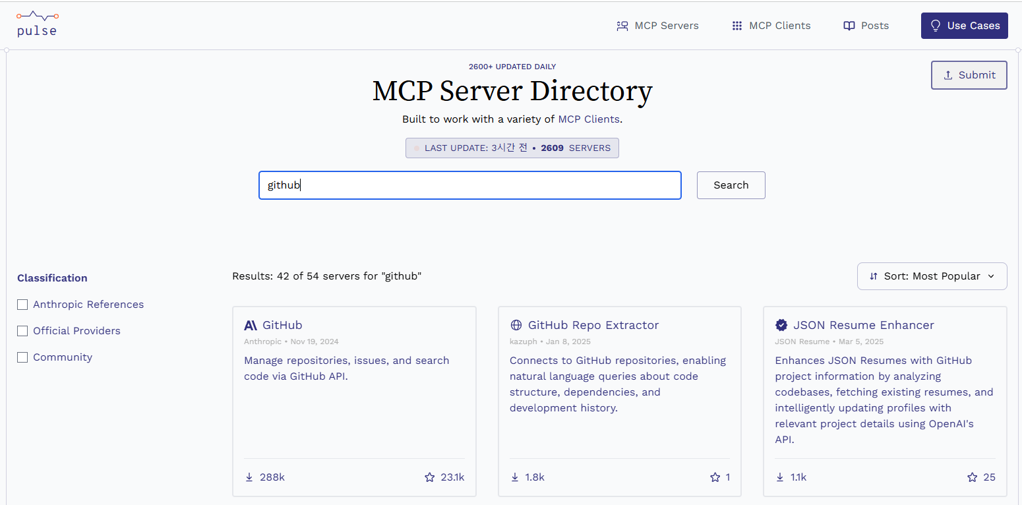
Task: Open the JSON Resume Enhancer title
Action: click(864, 325)
